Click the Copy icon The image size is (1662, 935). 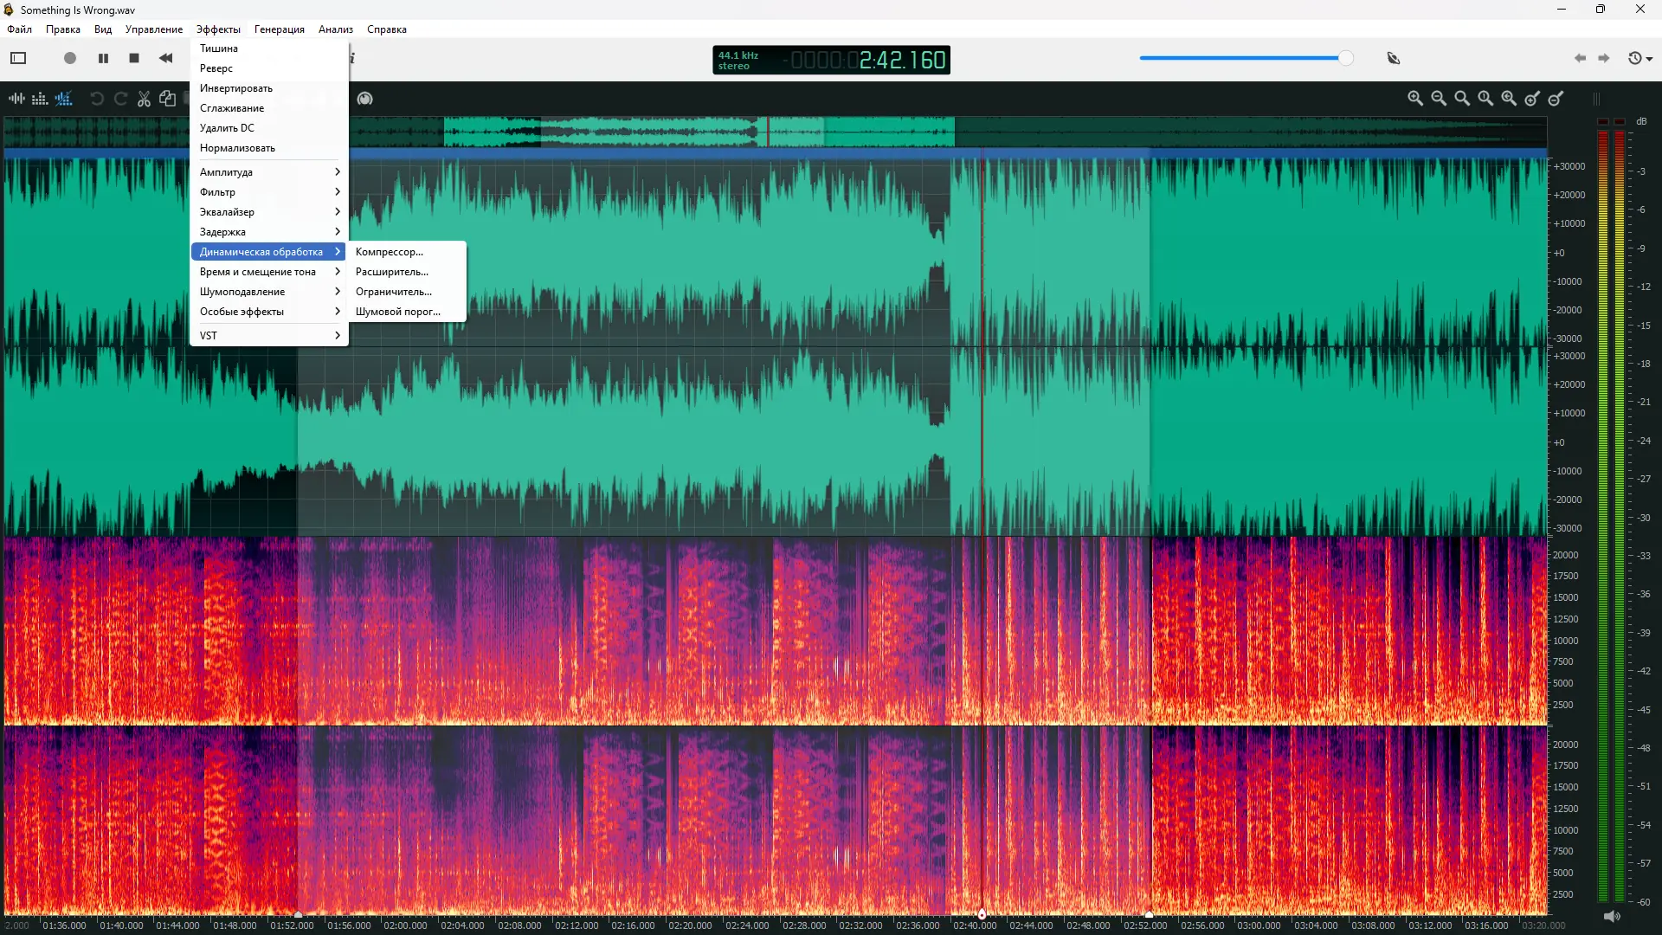pyautogui.click(x=167, y=99)
